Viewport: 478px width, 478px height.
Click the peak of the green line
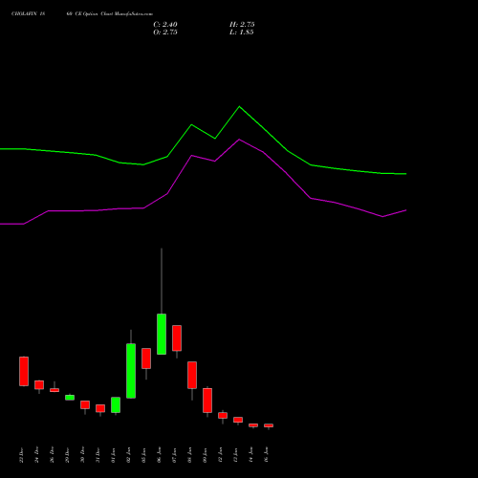[240, 107]
